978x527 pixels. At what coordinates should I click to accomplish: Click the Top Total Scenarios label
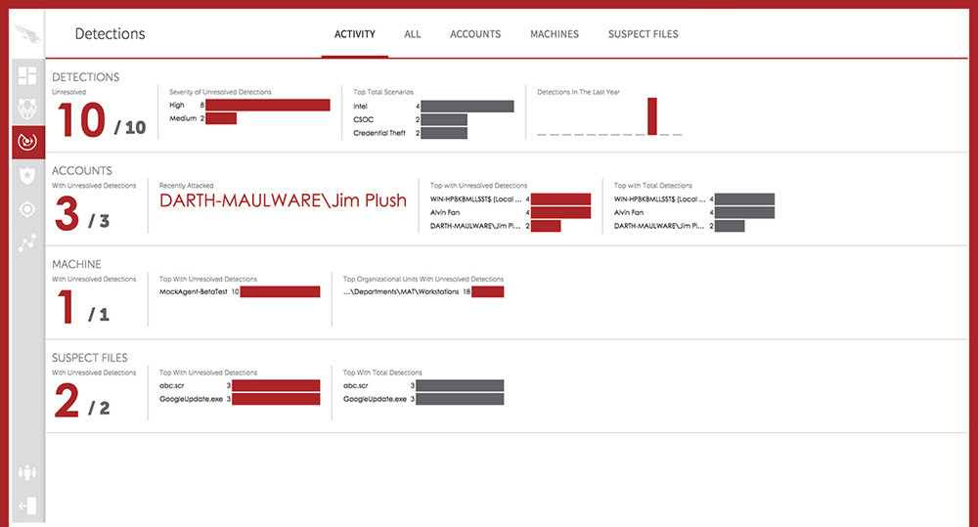(x=383, y=92)
